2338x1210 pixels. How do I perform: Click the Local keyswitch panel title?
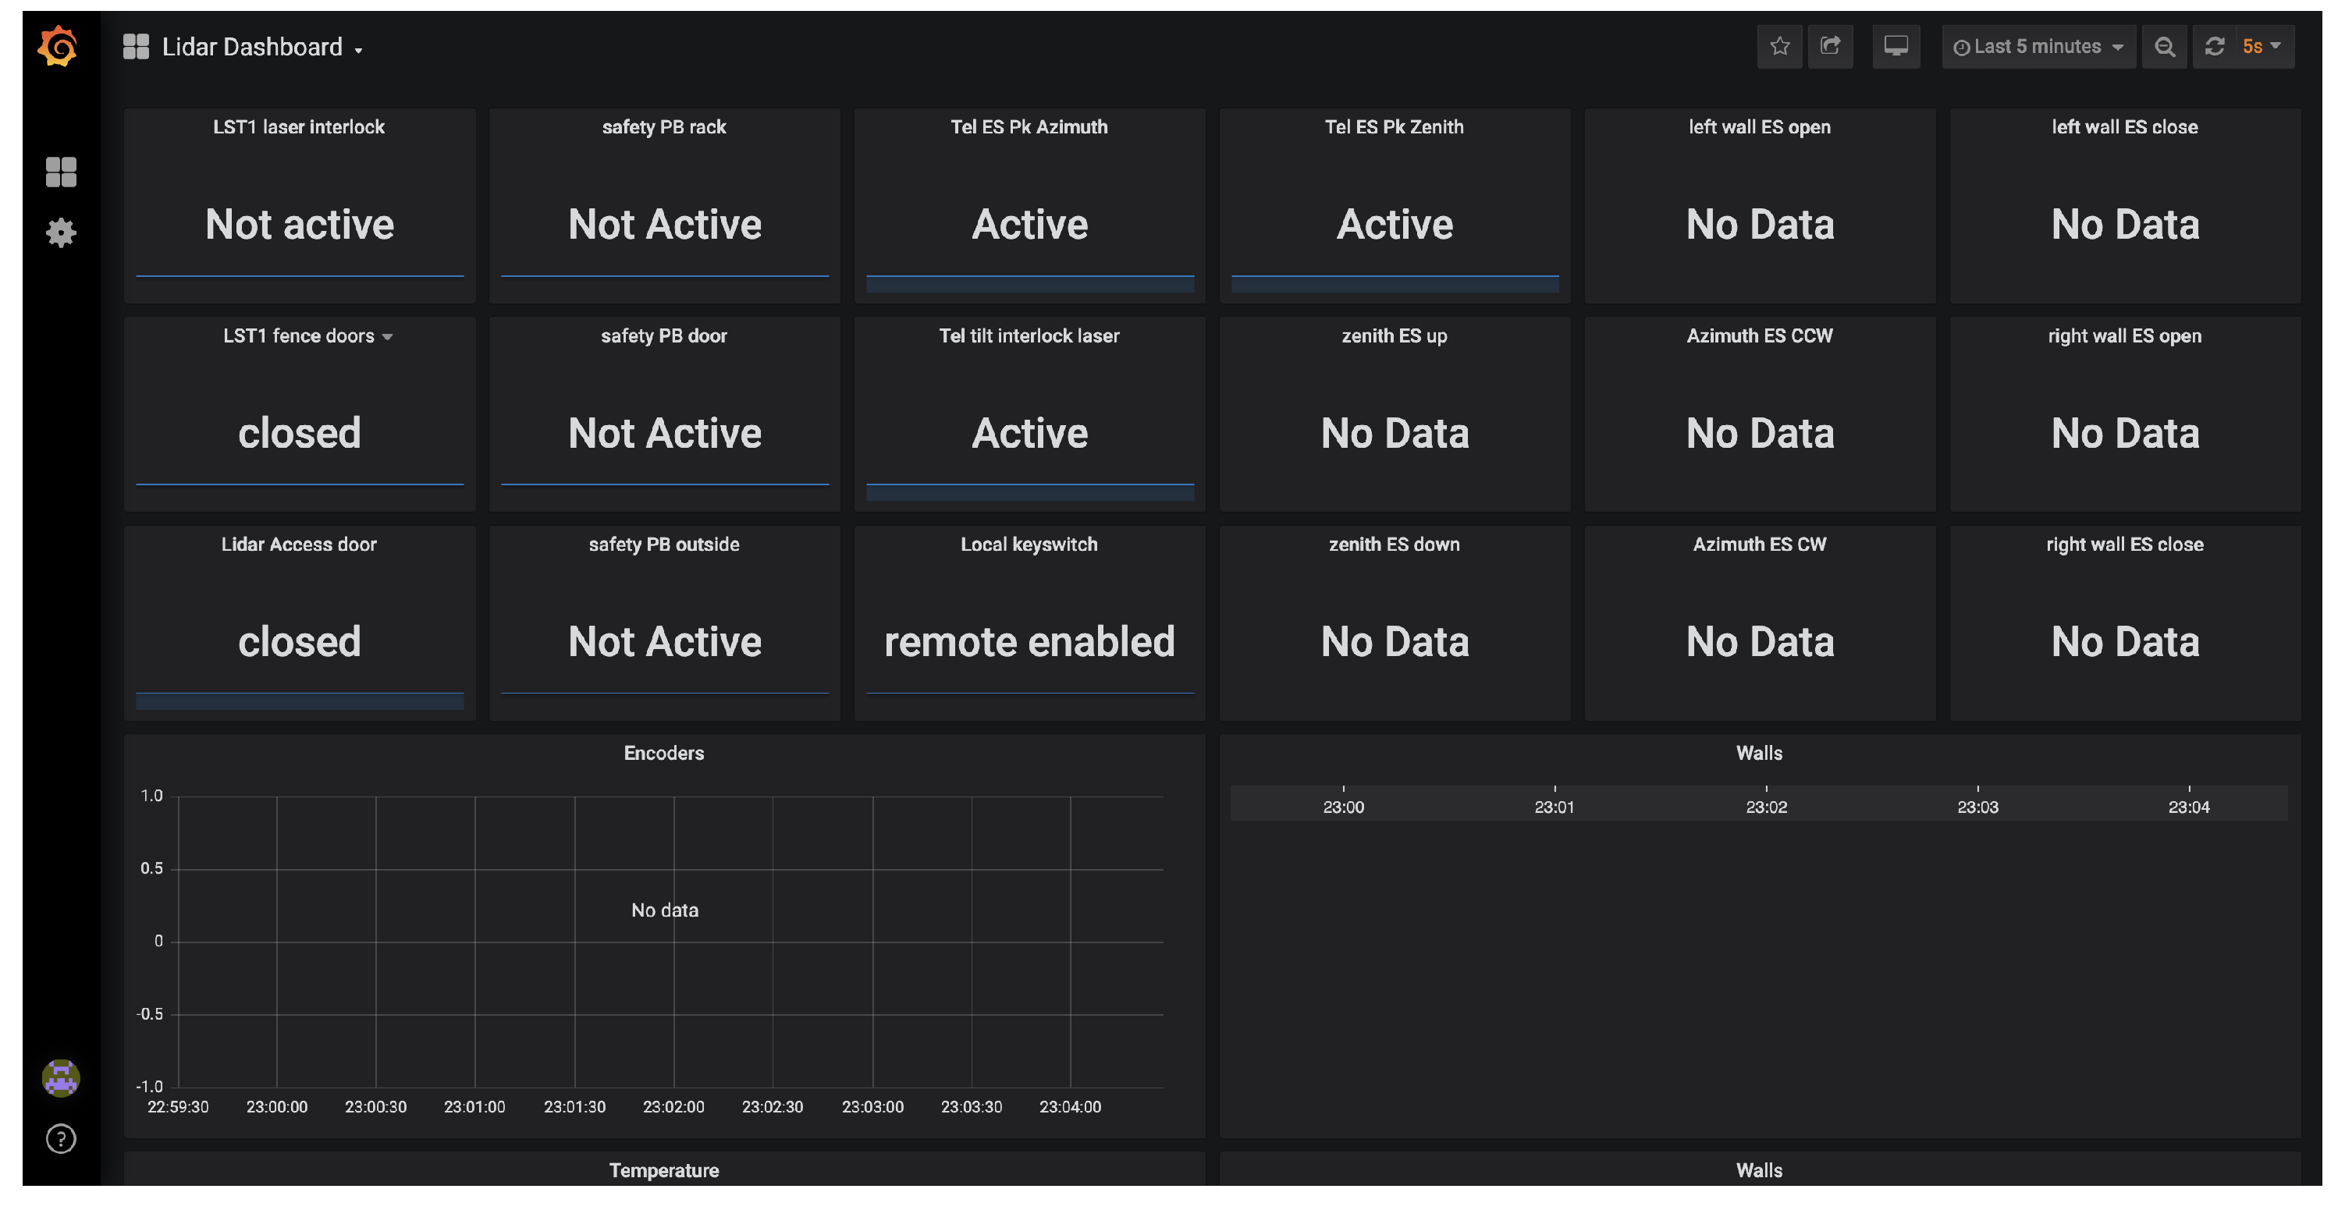click(1029, 545)
